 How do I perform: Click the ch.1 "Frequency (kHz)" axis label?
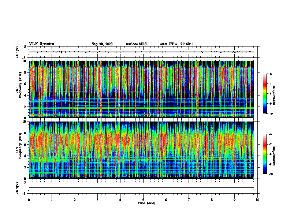(x=20, y=85)
